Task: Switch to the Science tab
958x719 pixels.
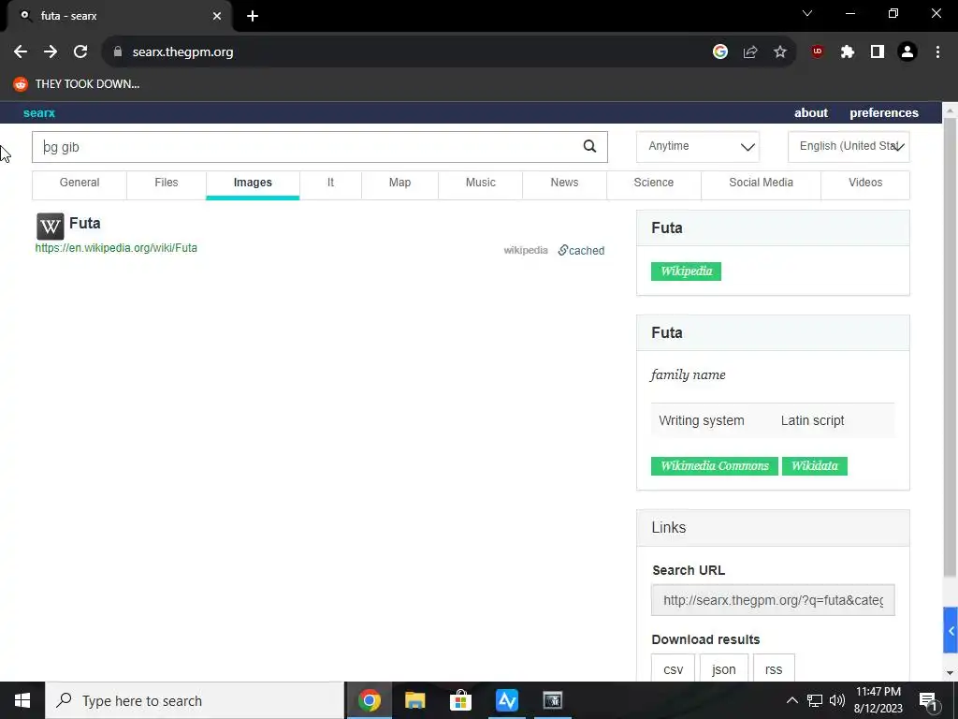Action: (x=654, y=183)
